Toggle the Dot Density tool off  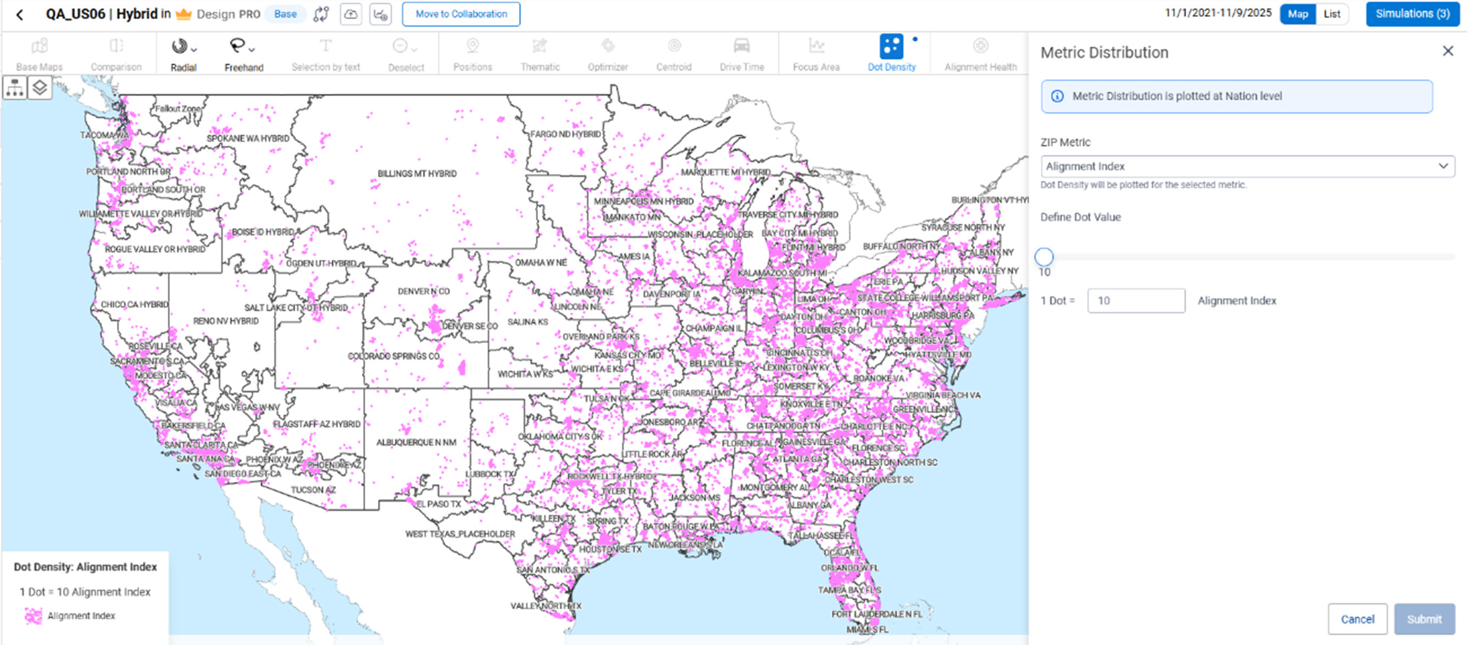[893, 53]
